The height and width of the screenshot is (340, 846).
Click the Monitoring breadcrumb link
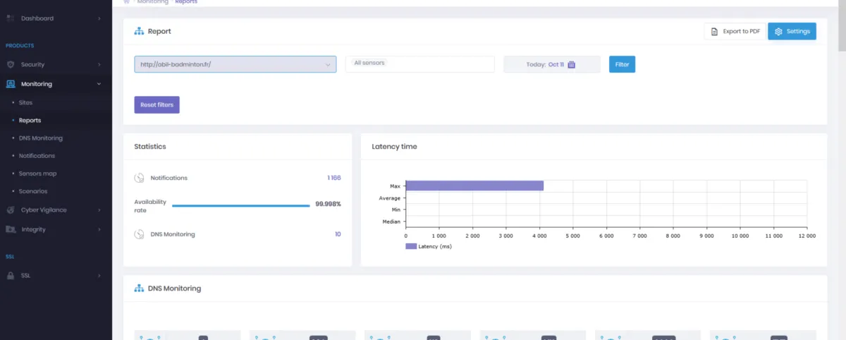pyautogui.click(x=153, y=2)
